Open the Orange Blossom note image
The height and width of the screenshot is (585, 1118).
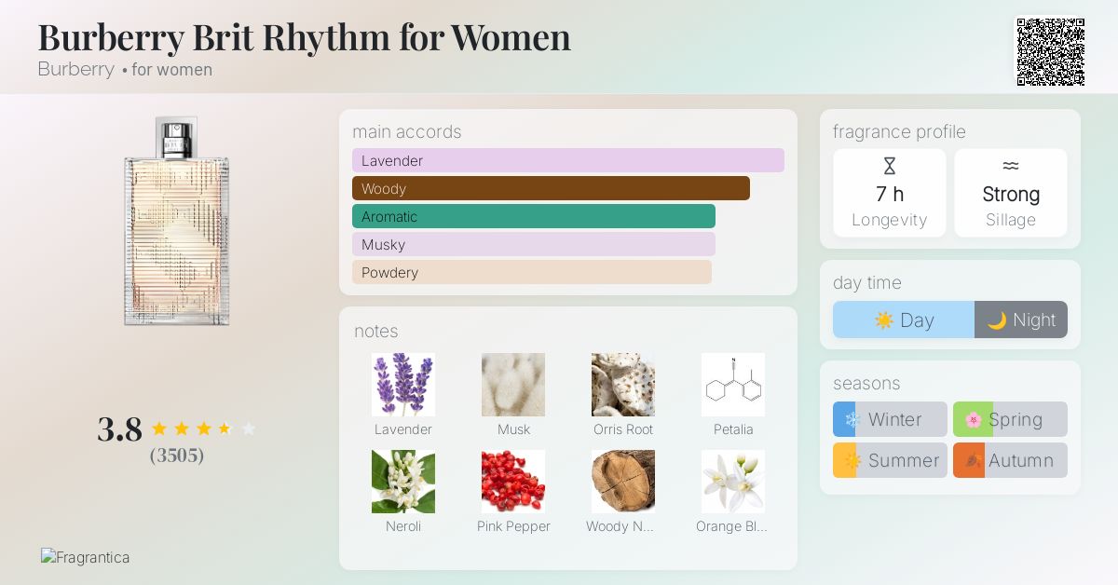coord(732,481)
